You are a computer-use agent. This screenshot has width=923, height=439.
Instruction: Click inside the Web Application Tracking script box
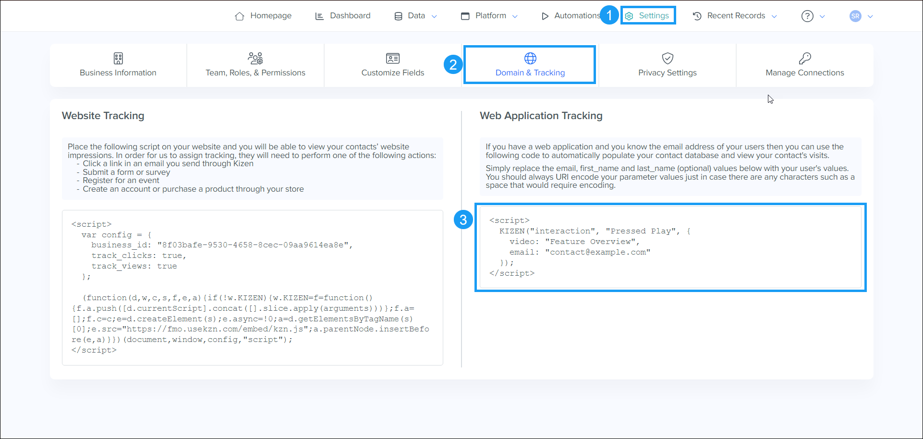670,247
